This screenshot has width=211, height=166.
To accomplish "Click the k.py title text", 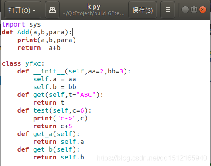I will pyautogui.click(x=94, y=7).
